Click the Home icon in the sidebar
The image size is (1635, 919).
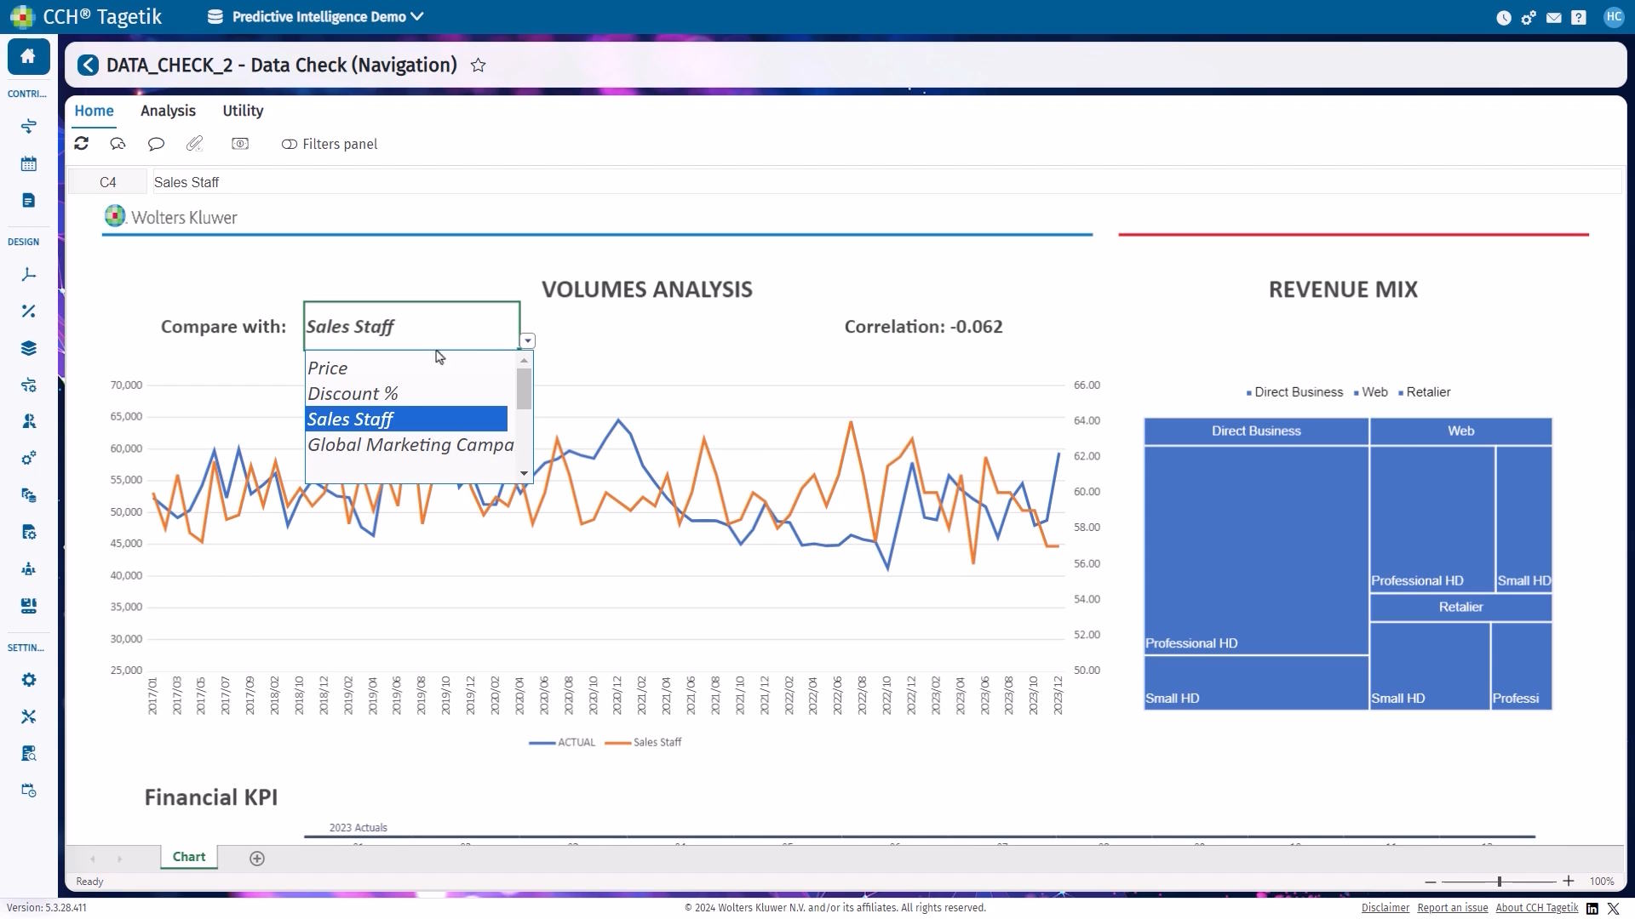tap(28, 56)
